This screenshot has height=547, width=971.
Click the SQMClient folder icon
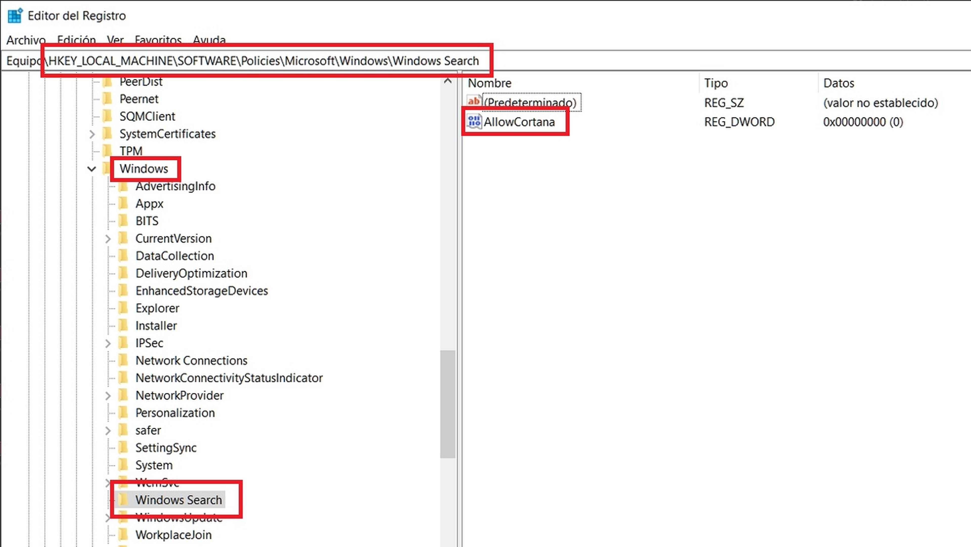pos(107,116)
